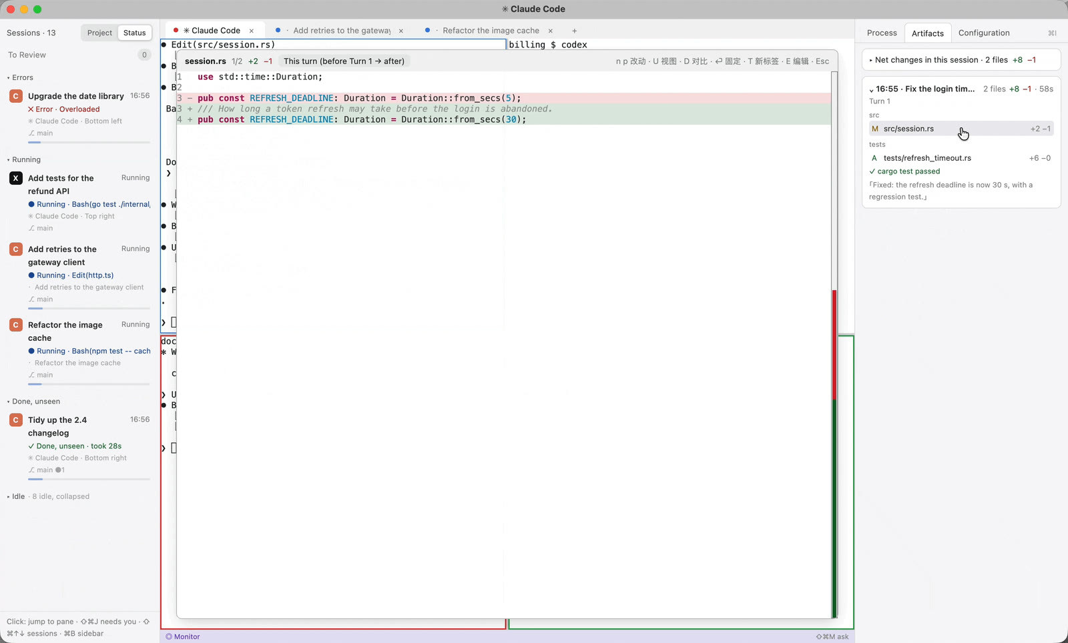This screenshot has width=1068, height=643.
Task: Click the Monitor label in the bottom bar
Action: [187, 636]
